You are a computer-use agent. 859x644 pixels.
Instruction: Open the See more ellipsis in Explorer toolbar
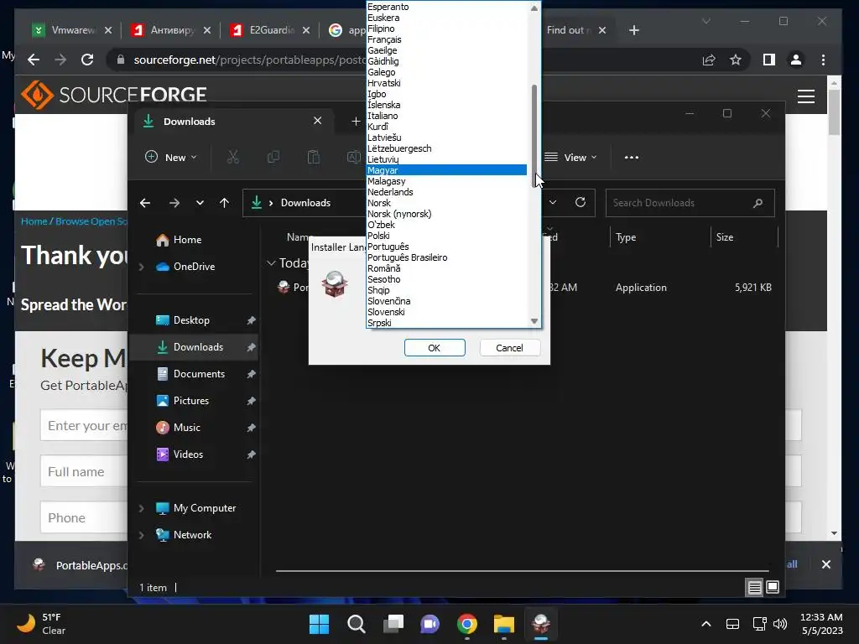(631, 157)
